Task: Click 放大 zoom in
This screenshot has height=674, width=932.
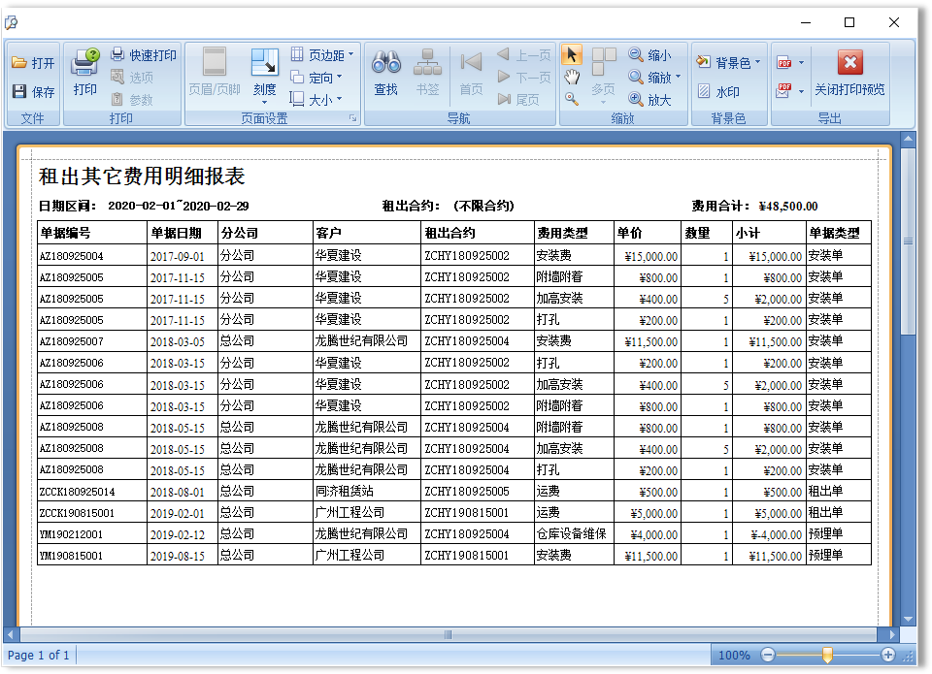Action: coord(650,99)
